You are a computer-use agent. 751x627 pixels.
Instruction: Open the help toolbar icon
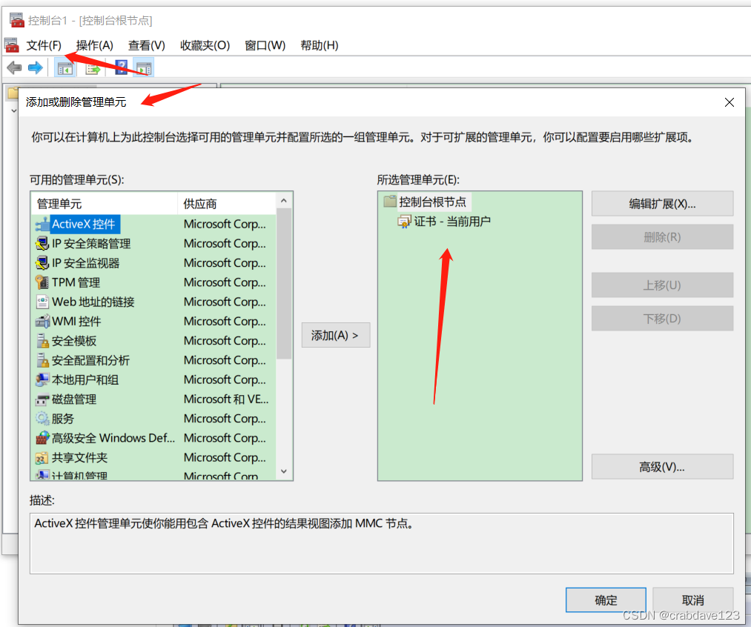click(x=121, y=68)
